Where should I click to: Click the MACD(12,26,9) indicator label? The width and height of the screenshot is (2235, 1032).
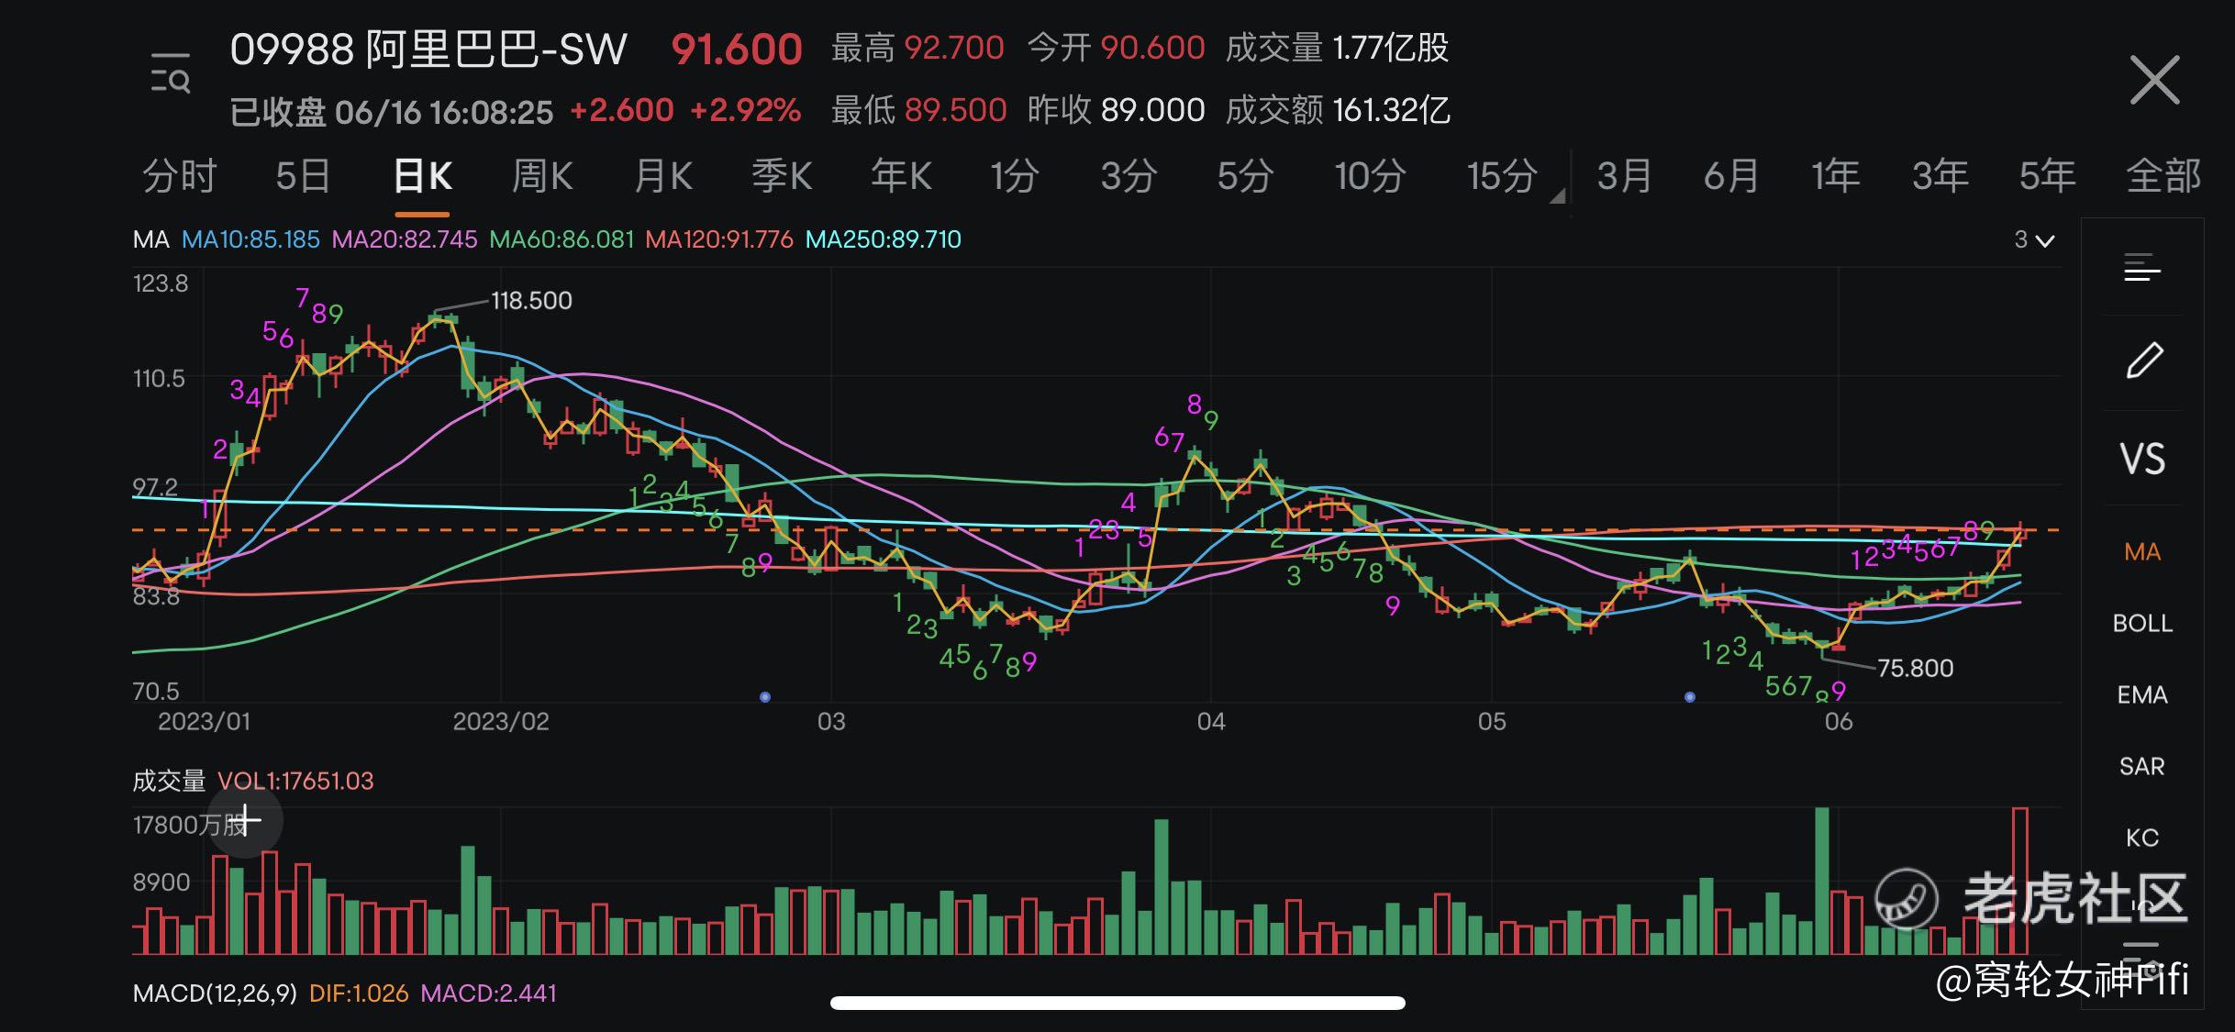(215, 993)
